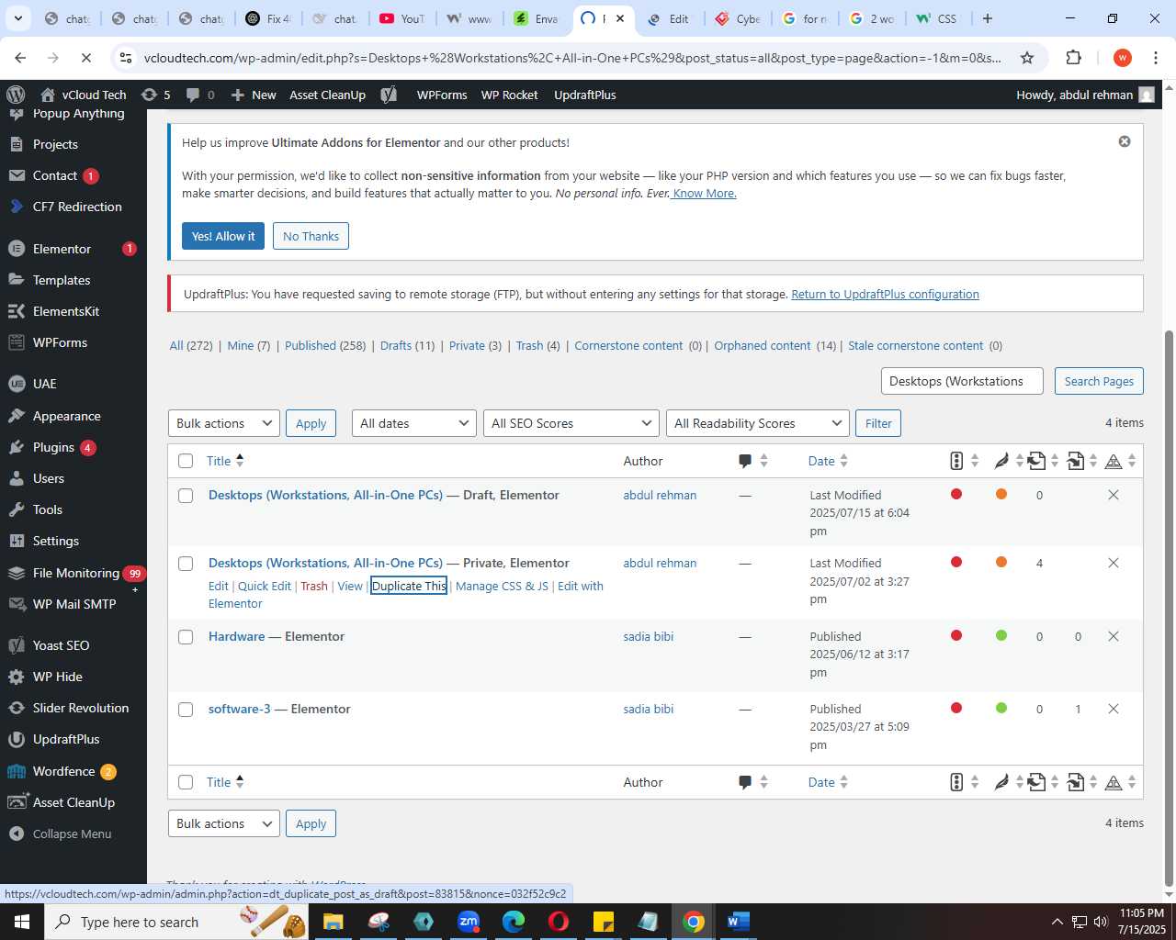Check the software-3 row checkbox
This screenshot has height=940, width=1176.
pyautogui.click(x=186, y=710)
